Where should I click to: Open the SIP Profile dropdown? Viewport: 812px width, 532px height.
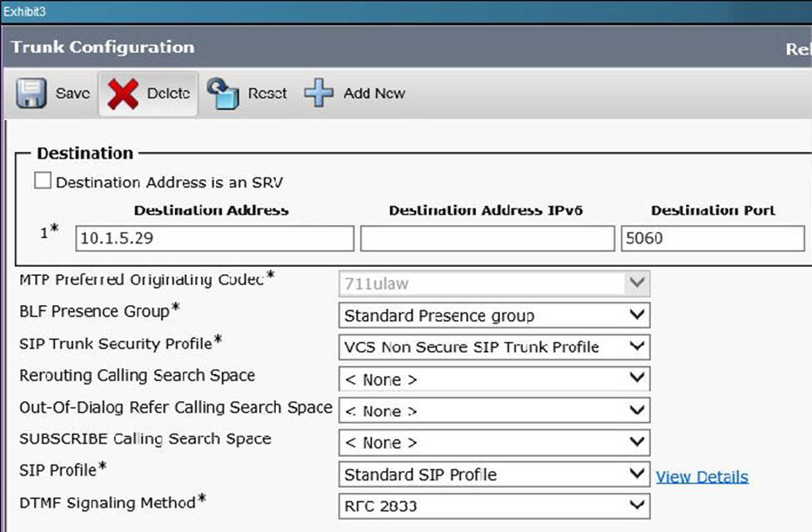pos(494,474)
